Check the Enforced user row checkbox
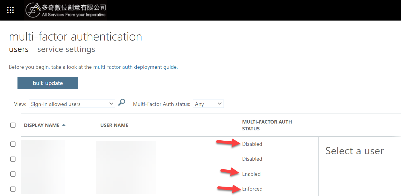The width and height of the screenshot is (401, 196). pyautogui.click(x=13, y=189)
